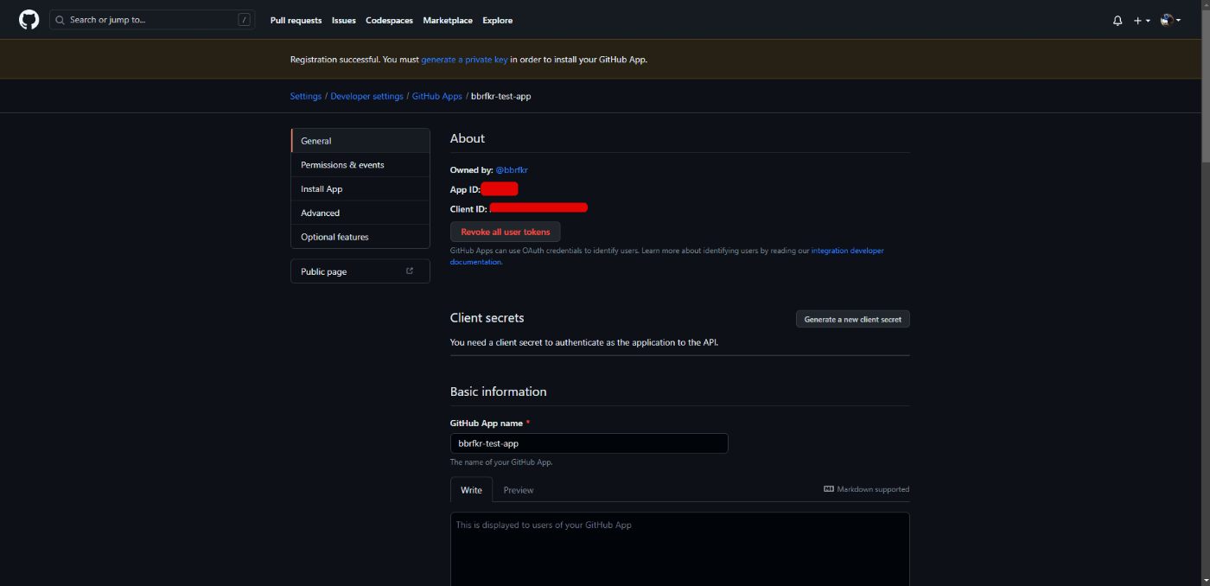The height and width of the screenshot is (586, 1210).
Task: Open Optional features sidebar item
Action: 360,237
